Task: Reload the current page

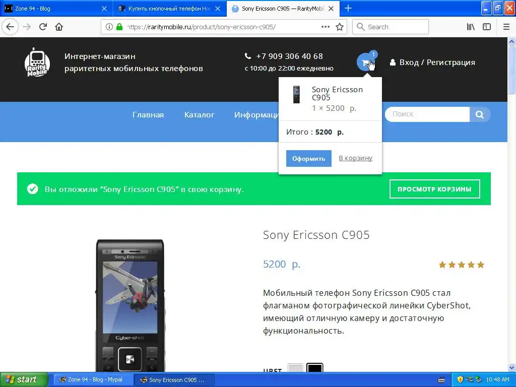Action: tap(43, 27)
